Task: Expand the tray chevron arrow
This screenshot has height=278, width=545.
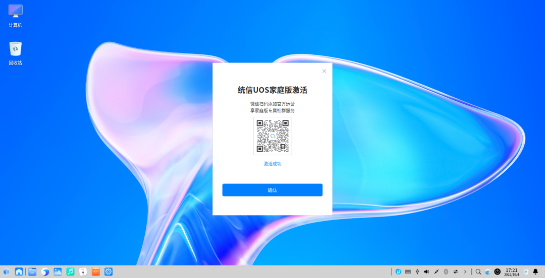Action: [465, 272]
